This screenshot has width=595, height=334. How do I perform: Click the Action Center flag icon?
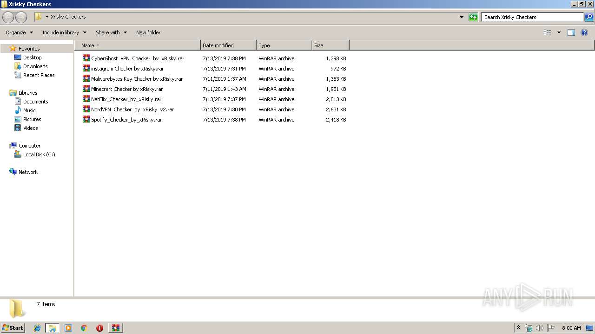click(x=551, y=328)
